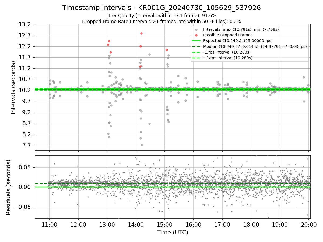Click the x-axis tick label "15:00"
This screenshot has height=242, width=323.
pos(164,225)
